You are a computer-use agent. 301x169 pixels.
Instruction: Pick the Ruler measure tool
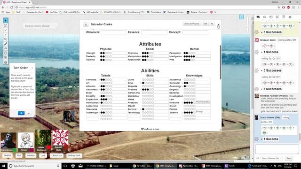[x=6, y=44]
